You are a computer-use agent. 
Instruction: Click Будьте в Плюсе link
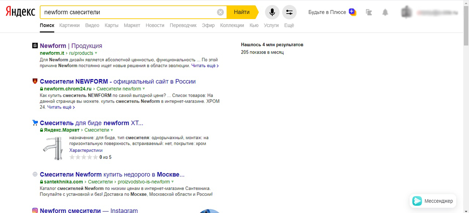pyautogui.click(x=327, y=12)
